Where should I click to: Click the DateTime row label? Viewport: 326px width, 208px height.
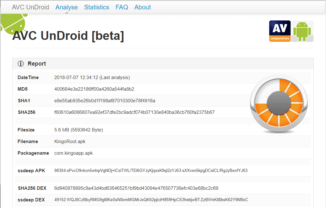coord(28,77)
